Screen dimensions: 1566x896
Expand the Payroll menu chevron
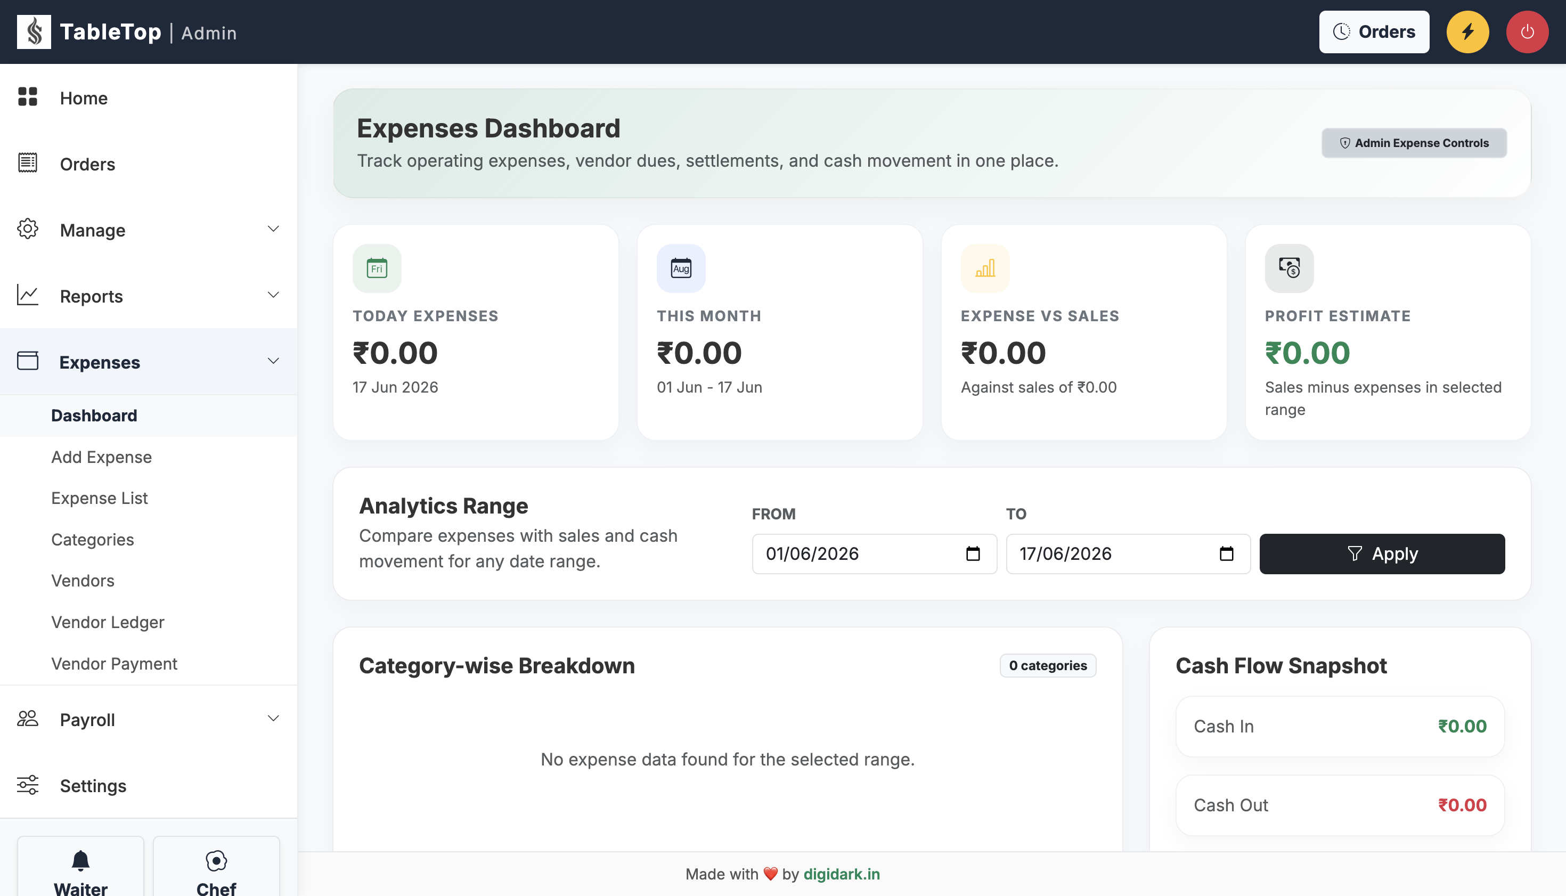pyautogui.click(x=273, y=718)
